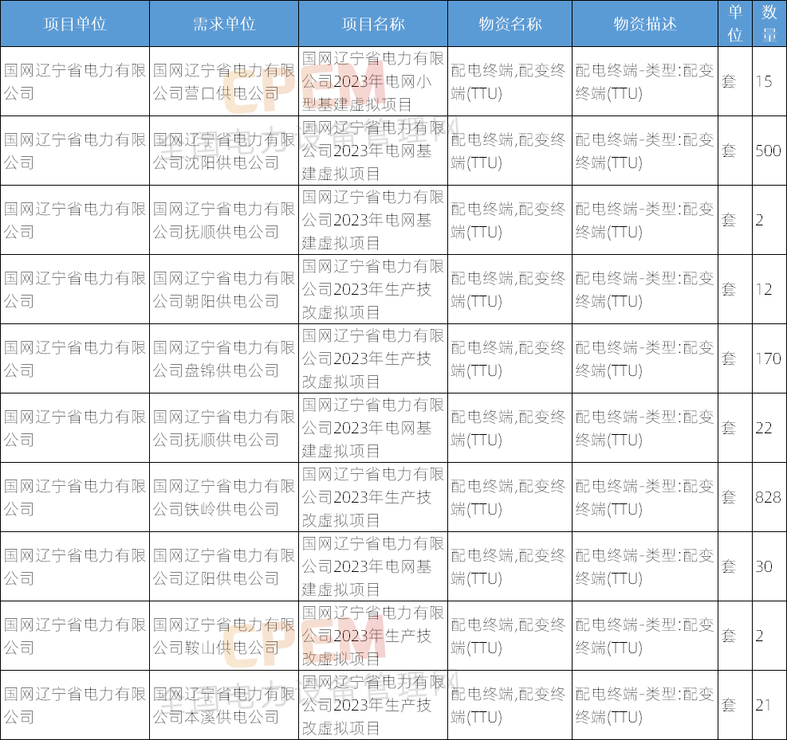The width and height of the screenshot is (787, 740).
Task: Click the 项目单位 column header
Action: click(74, 24)
